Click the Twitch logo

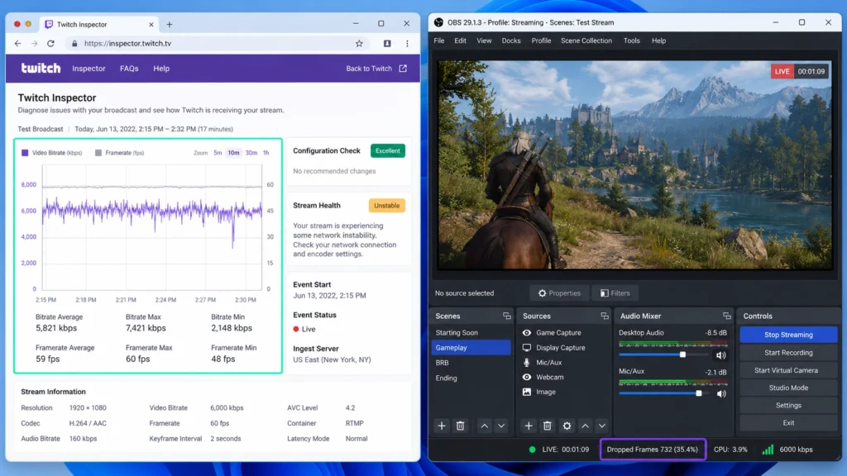pos(41,68)
